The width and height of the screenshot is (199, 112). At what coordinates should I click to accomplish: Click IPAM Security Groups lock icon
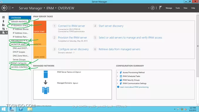(x=121, y=80)
